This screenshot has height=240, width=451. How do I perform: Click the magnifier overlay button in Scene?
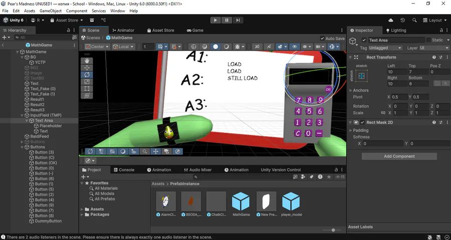tap(145, 151)
